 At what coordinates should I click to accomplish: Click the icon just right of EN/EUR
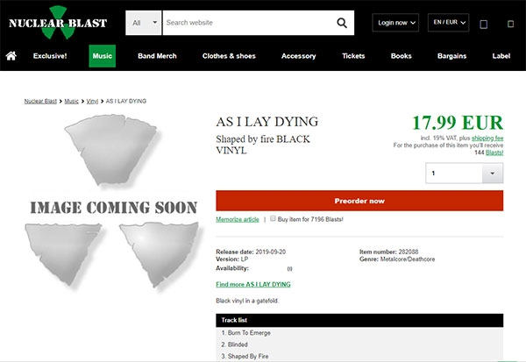click(485, 24)
